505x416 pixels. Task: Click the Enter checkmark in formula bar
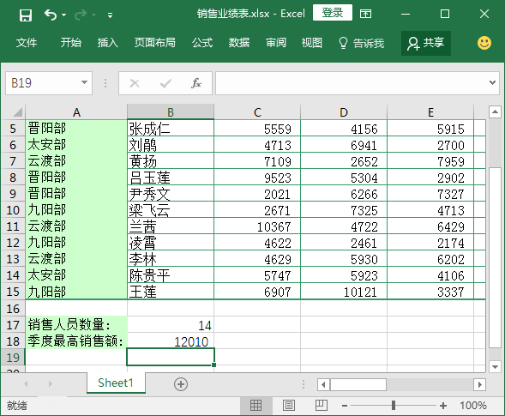pyautogui.click(x=165, y=83)
